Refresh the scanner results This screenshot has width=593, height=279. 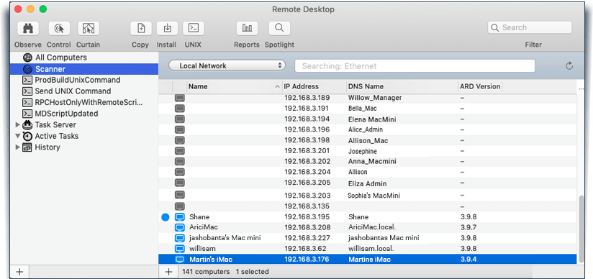click(569, 66)
